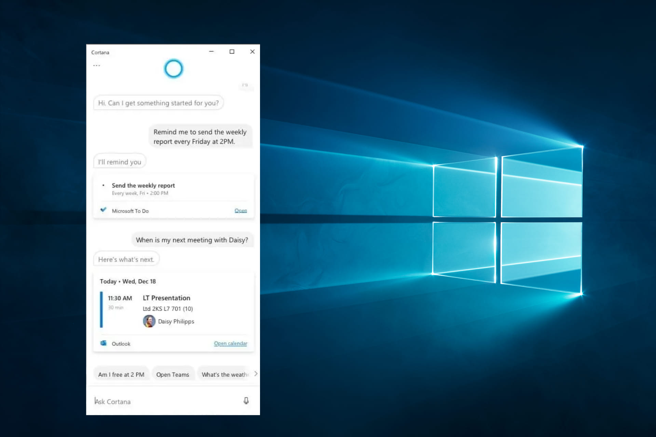Click the Open calendar link
Screen dimensions: 656x437
[231, 343]
